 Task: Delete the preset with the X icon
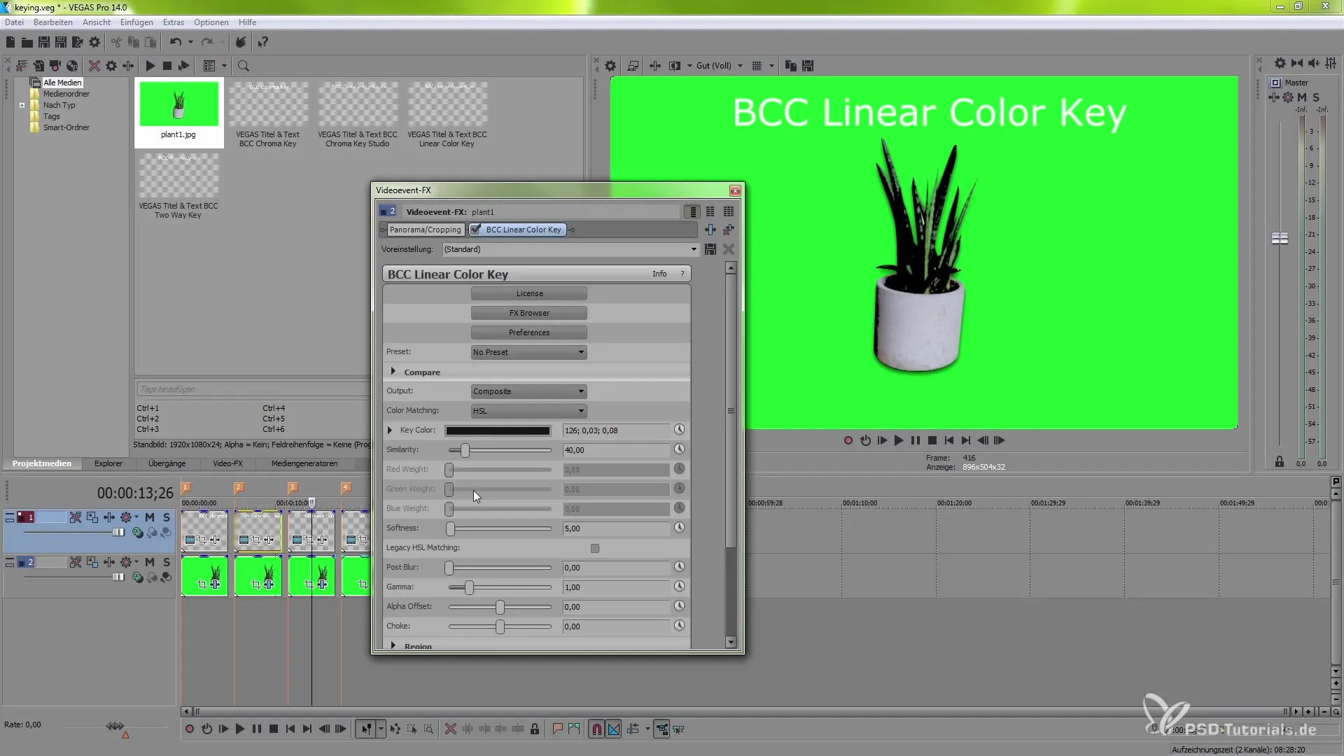[729, 249]
